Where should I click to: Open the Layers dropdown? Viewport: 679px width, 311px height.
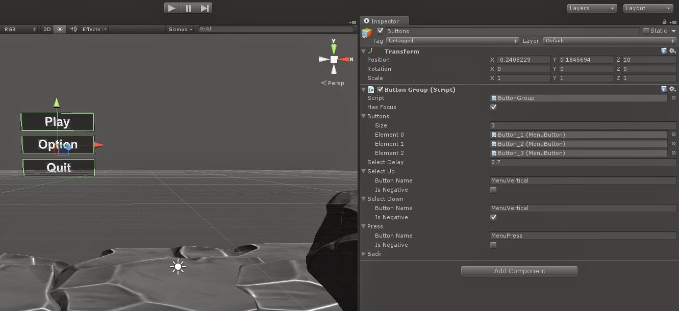[592, 8]
